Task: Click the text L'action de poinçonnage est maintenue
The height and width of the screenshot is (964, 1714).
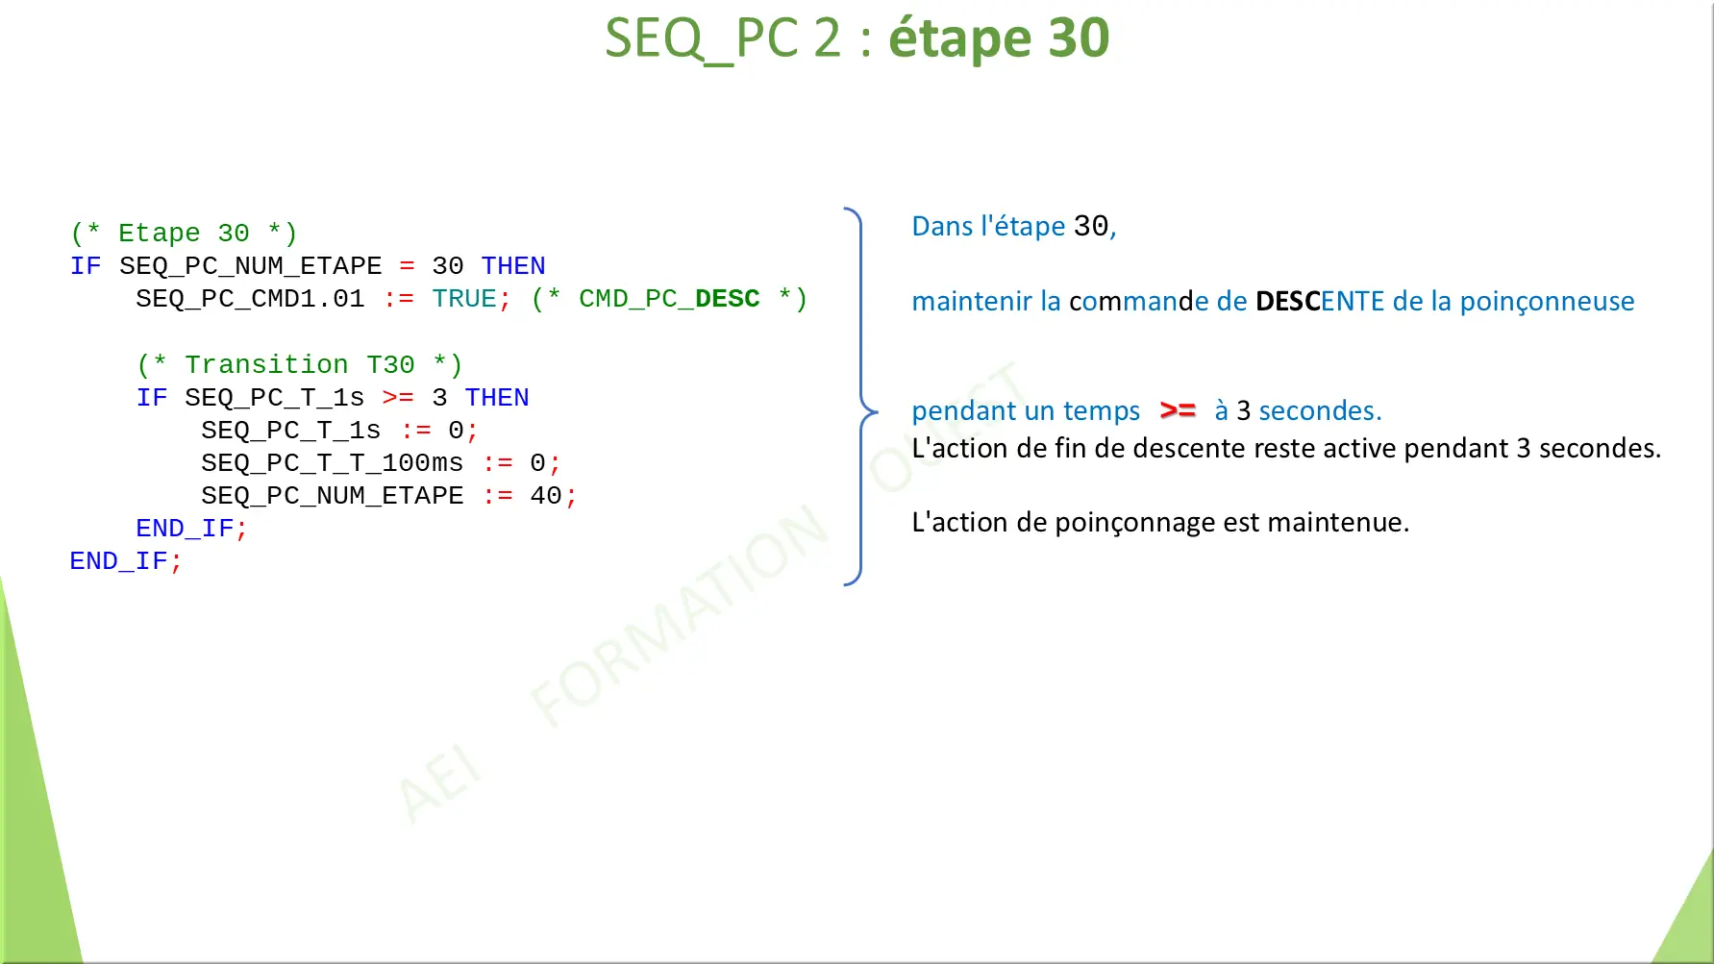Action: pos(1160,522)
